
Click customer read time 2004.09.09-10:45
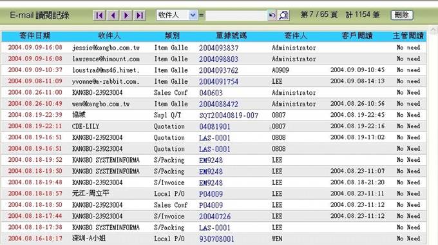tap(357, 70)
